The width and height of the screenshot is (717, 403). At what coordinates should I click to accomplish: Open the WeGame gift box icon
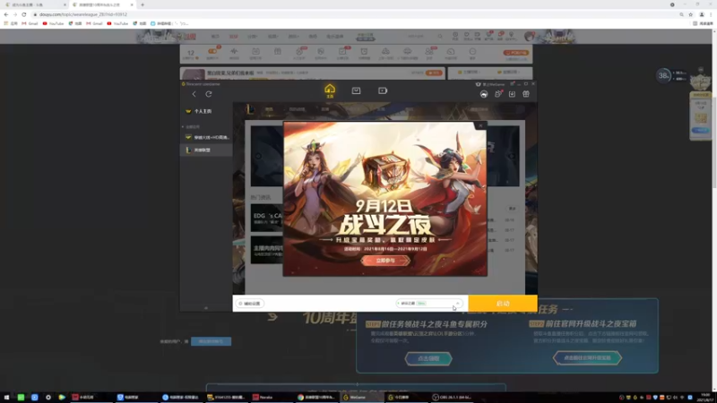pyautogui.click(x=526, y=94)
